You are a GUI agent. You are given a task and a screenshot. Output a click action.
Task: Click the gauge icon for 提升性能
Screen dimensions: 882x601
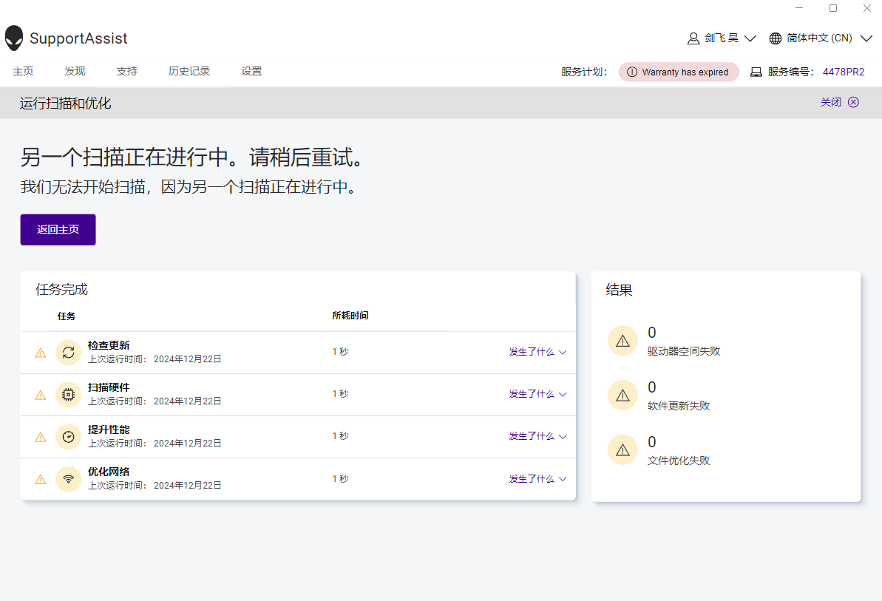tap(69, 437)
